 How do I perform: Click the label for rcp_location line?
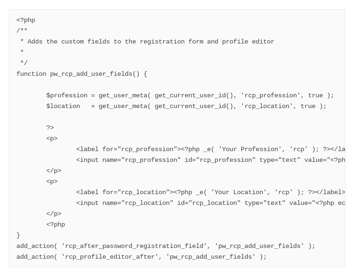210,192
